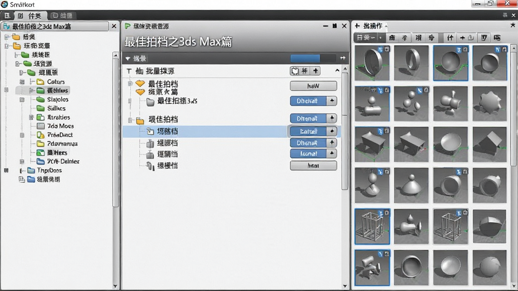Click the haW button
The height and width of the screenshot is (291, 518).
[313, 86]
